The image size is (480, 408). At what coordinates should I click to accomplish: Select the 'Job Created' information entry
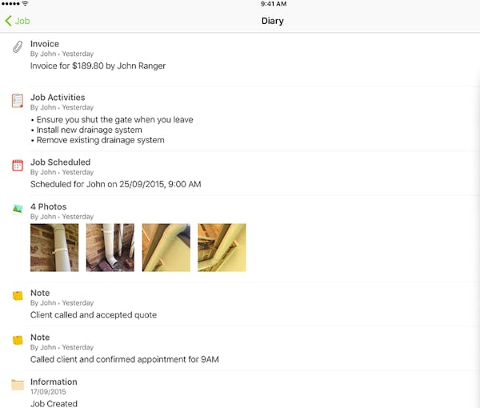click(54, 404)
